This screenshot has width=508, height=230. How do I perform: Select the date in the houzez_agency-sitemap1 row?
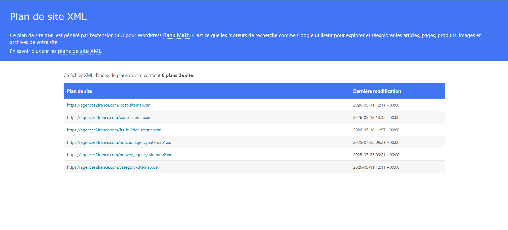(x=376, y=142)
